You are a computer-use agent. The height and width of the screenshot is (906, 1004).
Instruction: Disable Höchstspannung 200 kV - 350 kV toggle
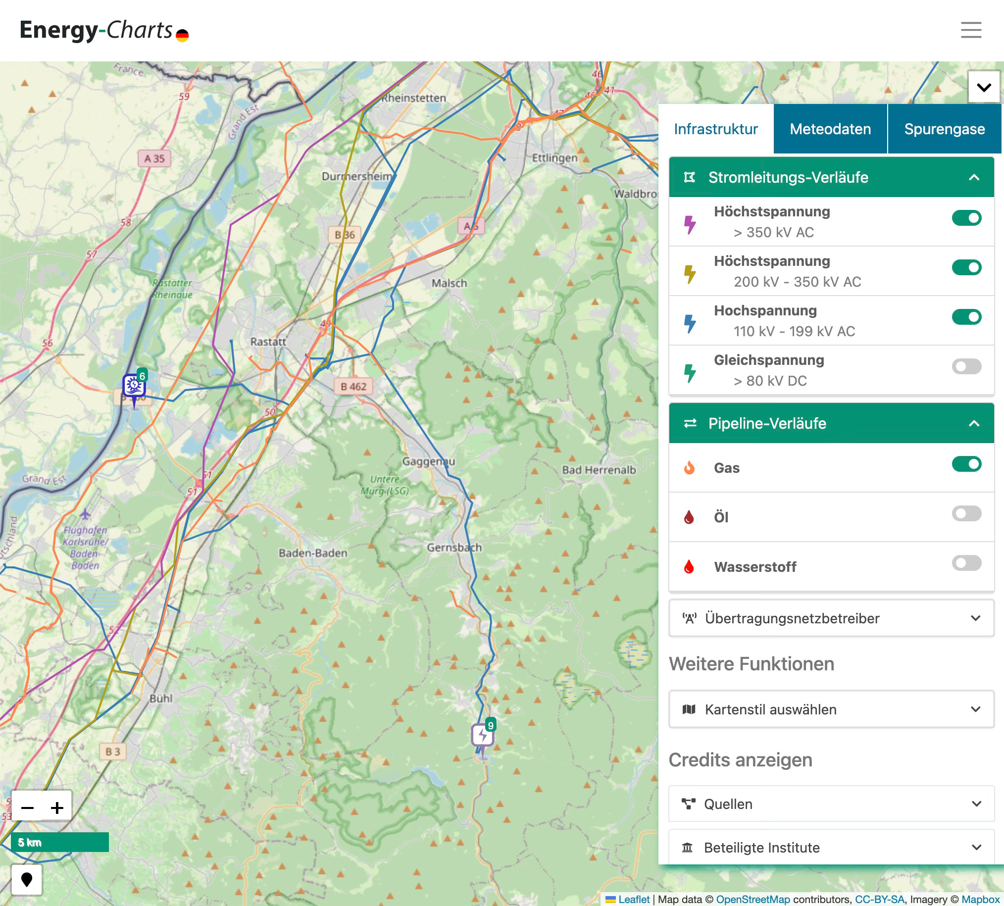click(966, 267)
